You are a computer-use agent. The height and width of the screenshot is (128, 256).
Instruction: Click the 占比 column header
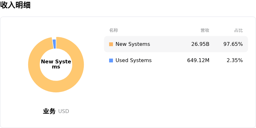pos(238,30)
